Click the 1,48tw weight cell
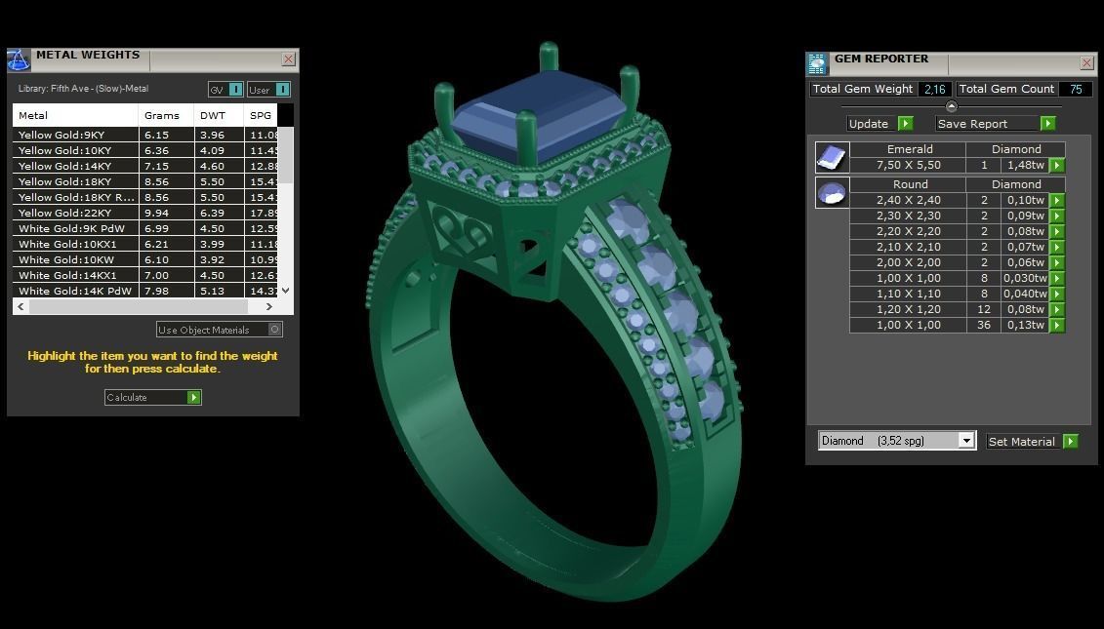The image size is (1104, 629). point(1025,166)
